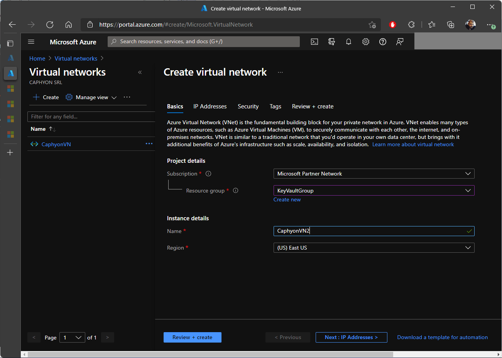Open the red ad blocker extension icon
Screen dimensions: 502x358
click(x=393, y=25)
